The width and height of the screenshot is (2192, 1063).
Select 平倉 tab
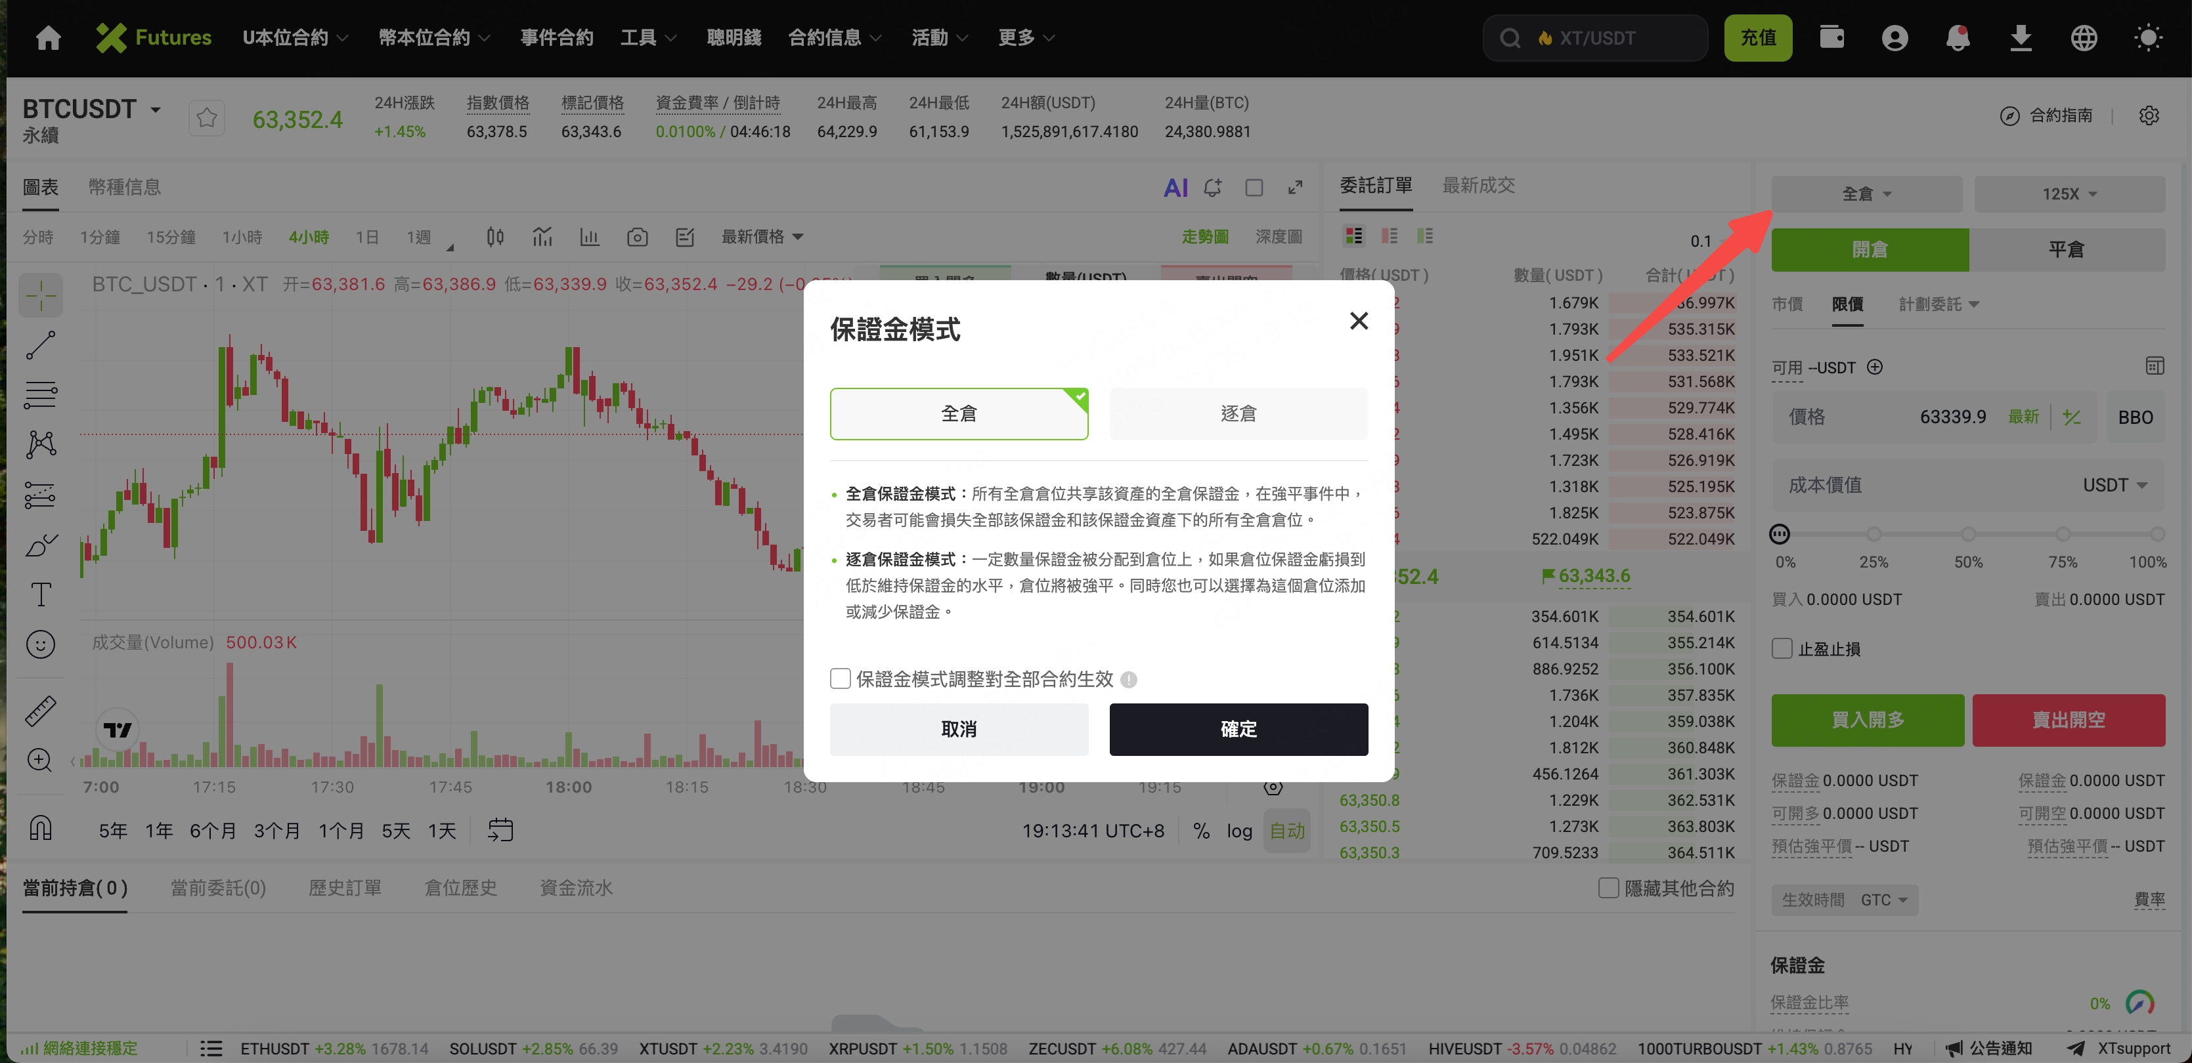click(2066, 249)
